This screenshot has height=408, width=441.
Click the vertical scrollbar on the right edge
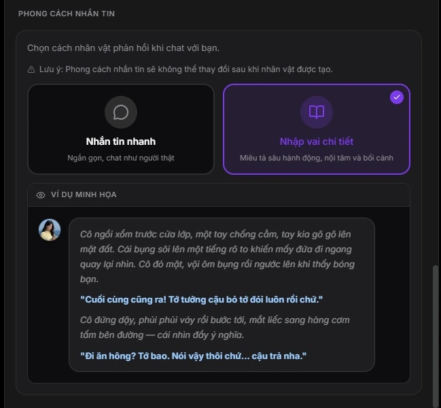(436, 333)
